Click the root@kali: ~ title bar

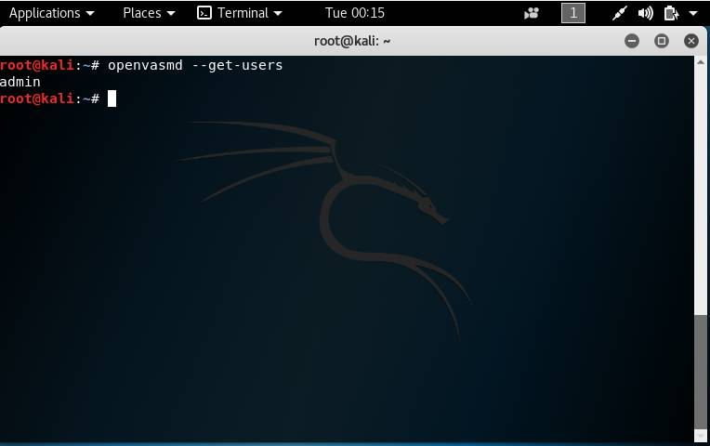(352, 41)
